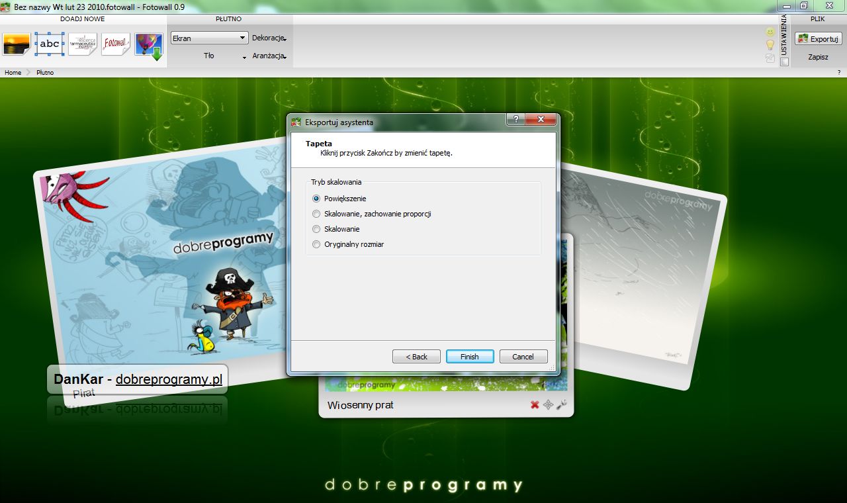
Task: Click the smiley face icon in the toolbar
Action: (x=770, y=32)
